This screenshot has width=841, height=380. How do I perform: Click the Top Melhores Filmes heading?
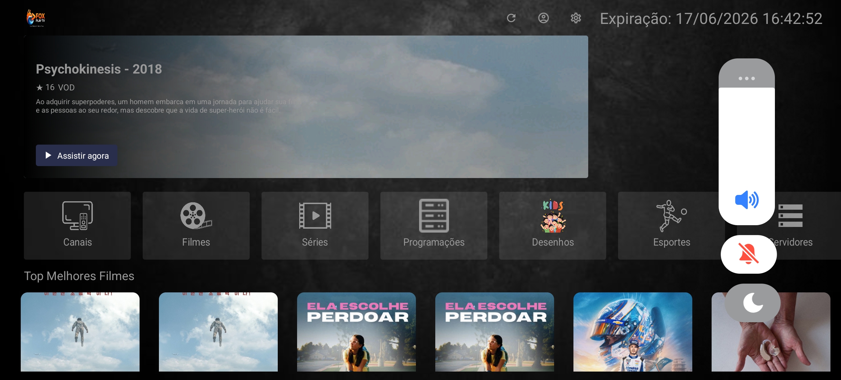[x=79, y=276]
